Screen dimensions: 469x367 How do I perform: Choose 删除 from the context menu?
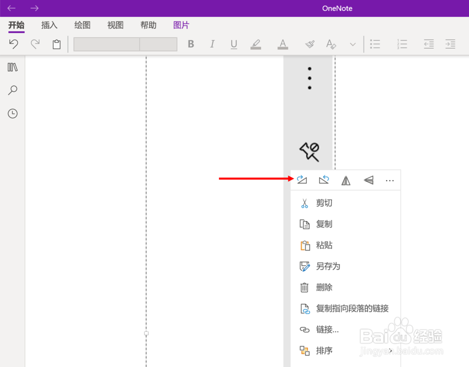tap(346, 287)
